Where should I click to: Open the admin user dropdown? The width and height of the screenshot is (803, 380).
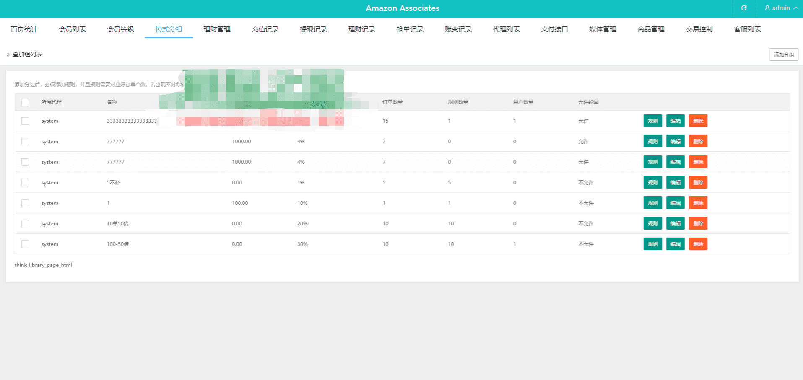point(781,8)
